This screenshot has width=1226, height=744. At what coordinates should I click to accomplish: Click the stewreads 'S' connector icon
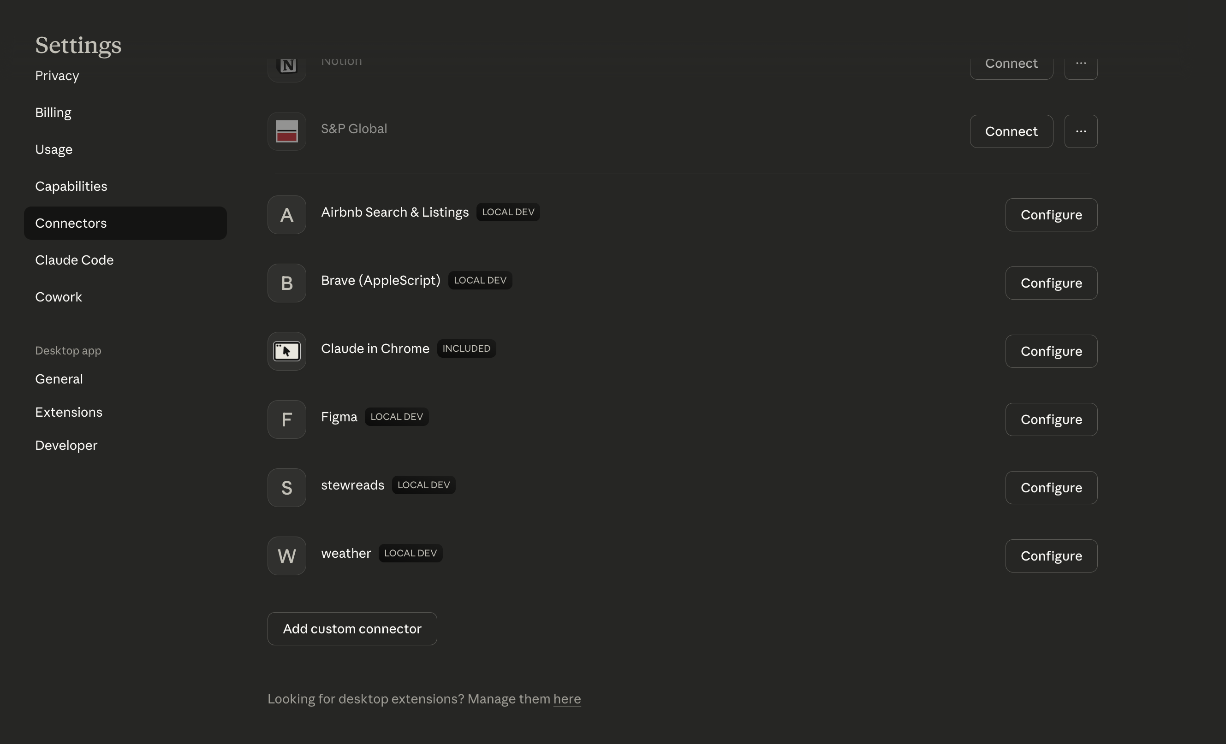point(286,487)
